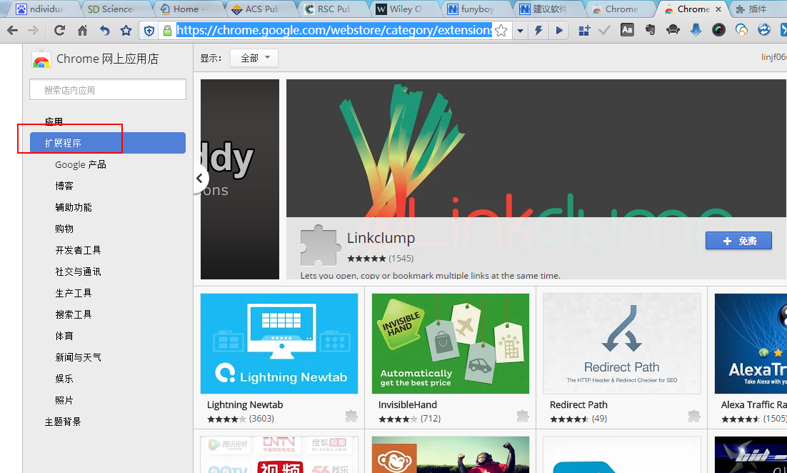Reload the current page
Image resolution: width=787 pixels, height=473 pixels.
click(59, 31)
